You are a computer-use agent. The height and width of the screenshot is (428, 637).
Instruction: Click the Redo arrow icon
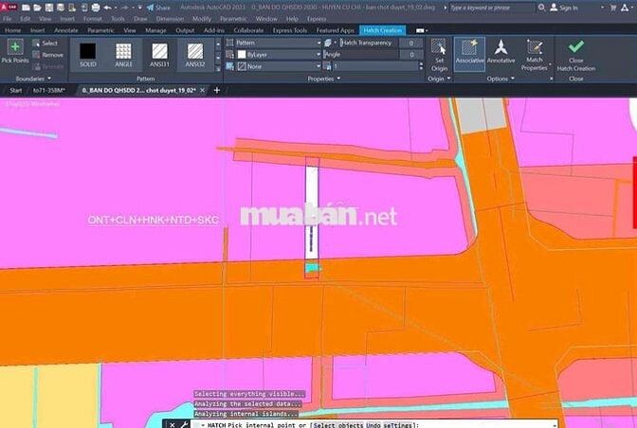[x=126, y=8]
